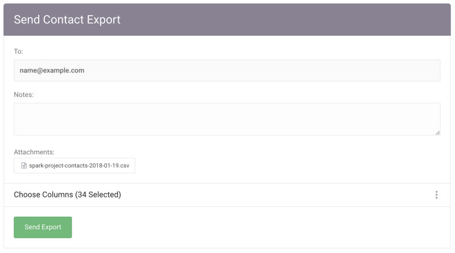Click the To email address input field

click(227, 70)
